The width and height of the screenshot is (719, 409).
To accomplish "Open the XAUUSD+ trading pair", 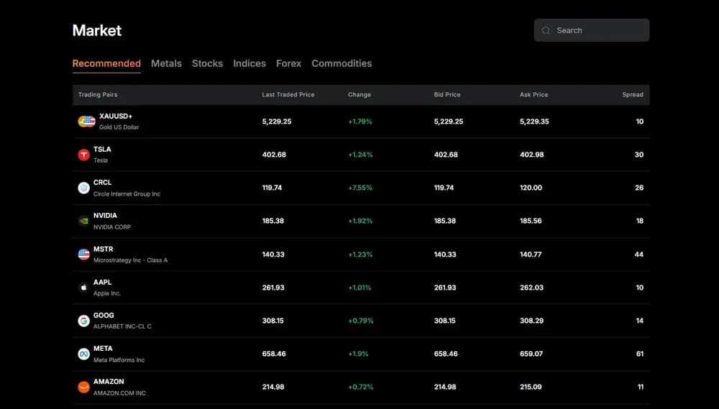I will (361, 121).
